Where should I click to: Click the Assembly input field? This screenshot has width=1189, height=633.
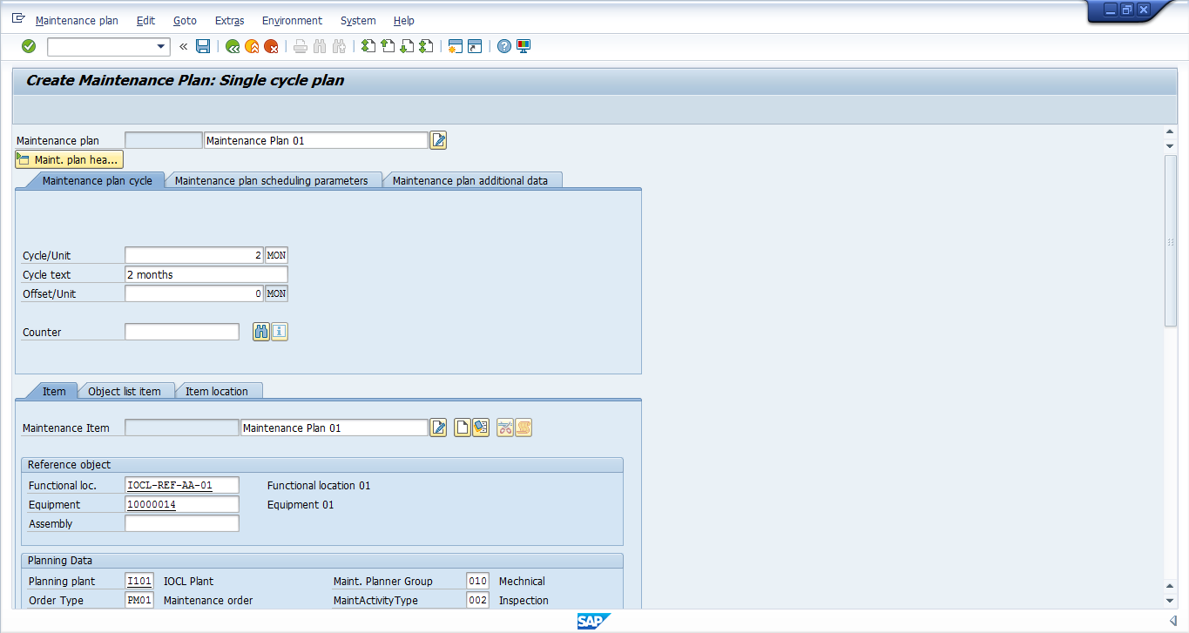pos(182,523)
